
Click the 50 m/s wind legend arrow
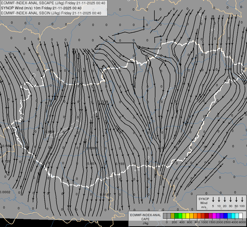[x=236, y=200]
